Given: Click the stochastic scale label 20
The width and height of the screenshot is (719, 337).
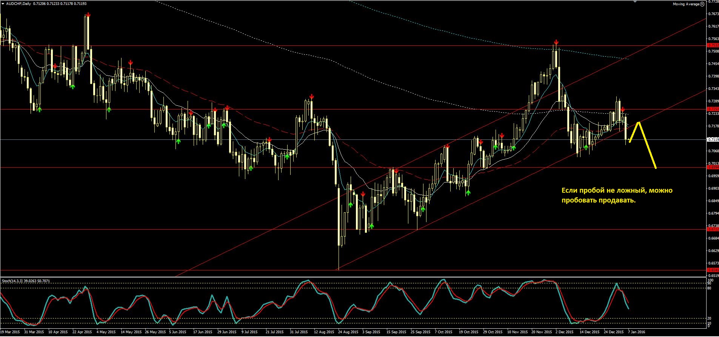Looking at the screenshot, I should [x=709, y=318].
